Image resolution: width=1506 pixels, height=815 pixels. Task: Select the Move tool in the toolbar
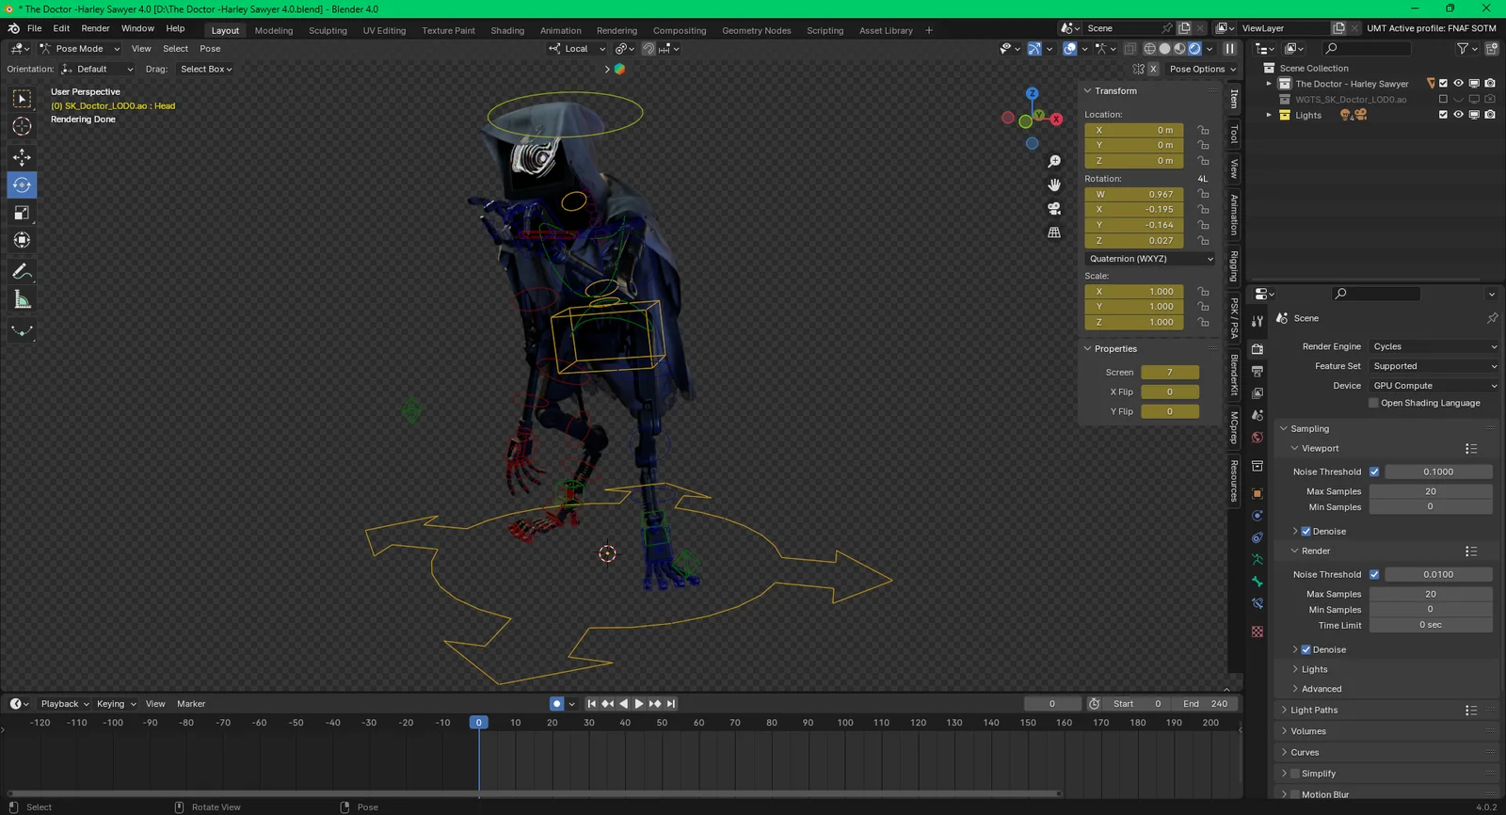22,157
